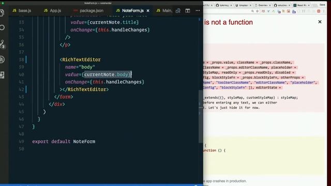Switch to the Main editor tab

coord(164,10)
